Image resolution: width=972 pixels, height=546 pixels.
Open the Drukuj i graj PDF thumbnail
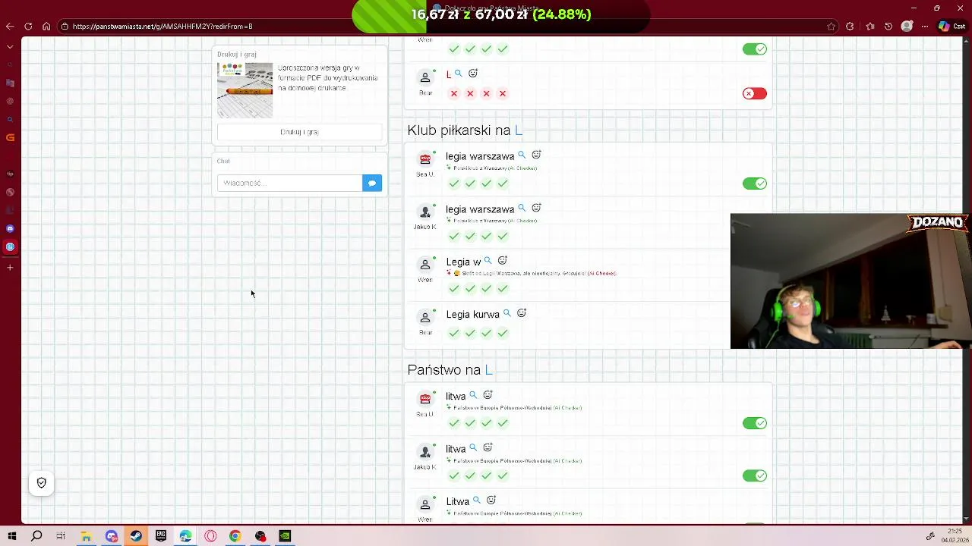point(245,90)
